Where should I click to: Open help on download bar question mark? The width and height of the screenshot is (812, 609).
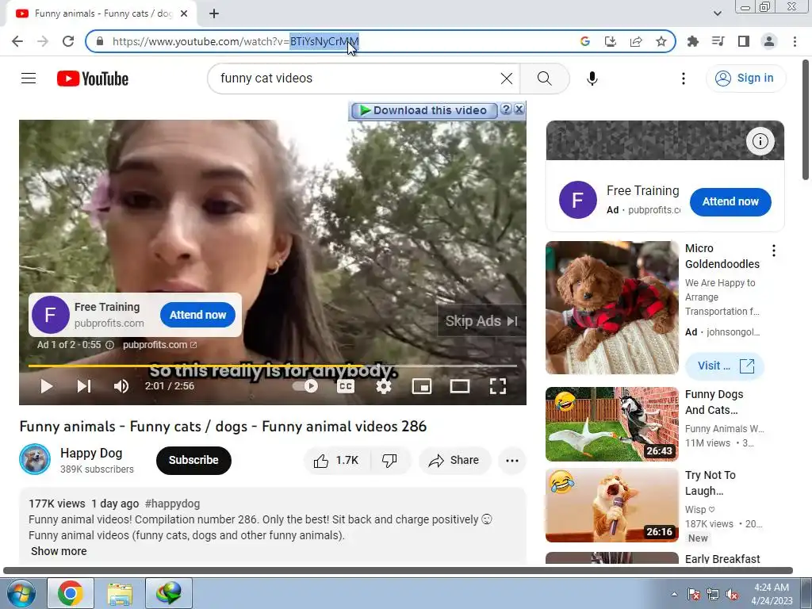pos(506,109)
